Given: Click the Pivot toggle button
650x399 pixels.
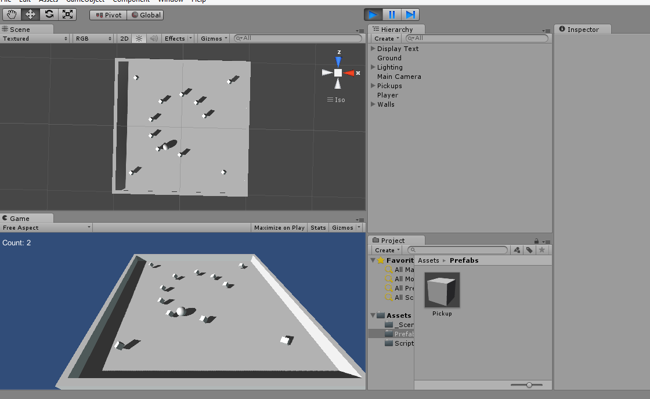Looking at the screenshot, I should (109, 14).
